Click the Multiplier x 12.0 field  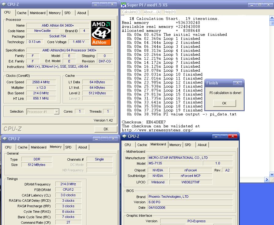click(41, 88)
